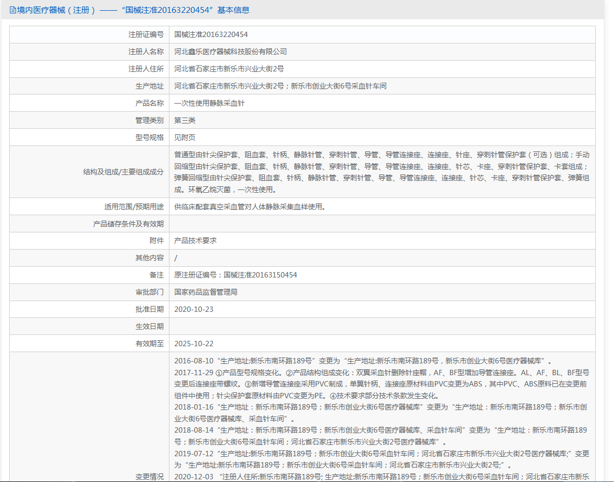614x482 pixels.
Task: Click the 产品储存条件及有效期 label
Action: point(129,224)
